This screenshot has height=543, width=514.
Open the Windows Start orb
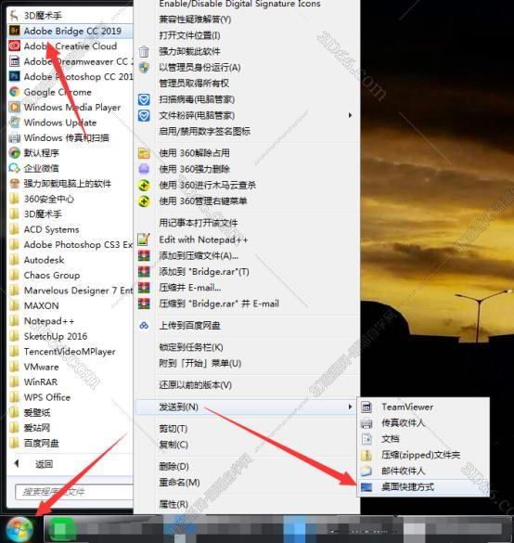tap(19, 529)
